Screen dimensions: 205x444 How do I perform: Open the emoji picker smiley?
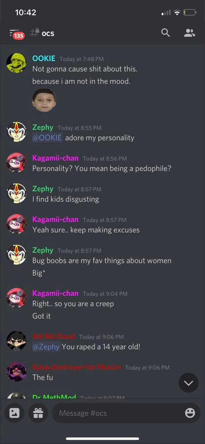point(190,413)
